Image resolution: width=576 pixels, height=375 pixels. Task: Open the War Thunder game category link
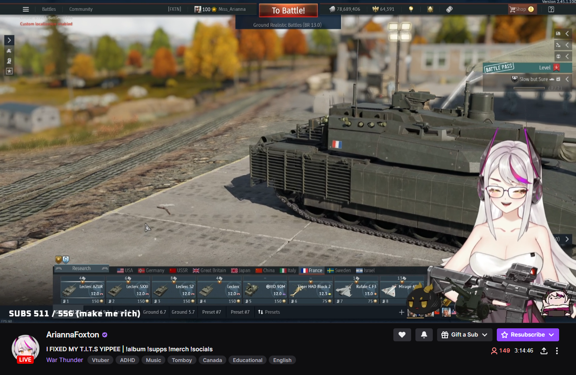pyautogui.click(x=64, y=360)
